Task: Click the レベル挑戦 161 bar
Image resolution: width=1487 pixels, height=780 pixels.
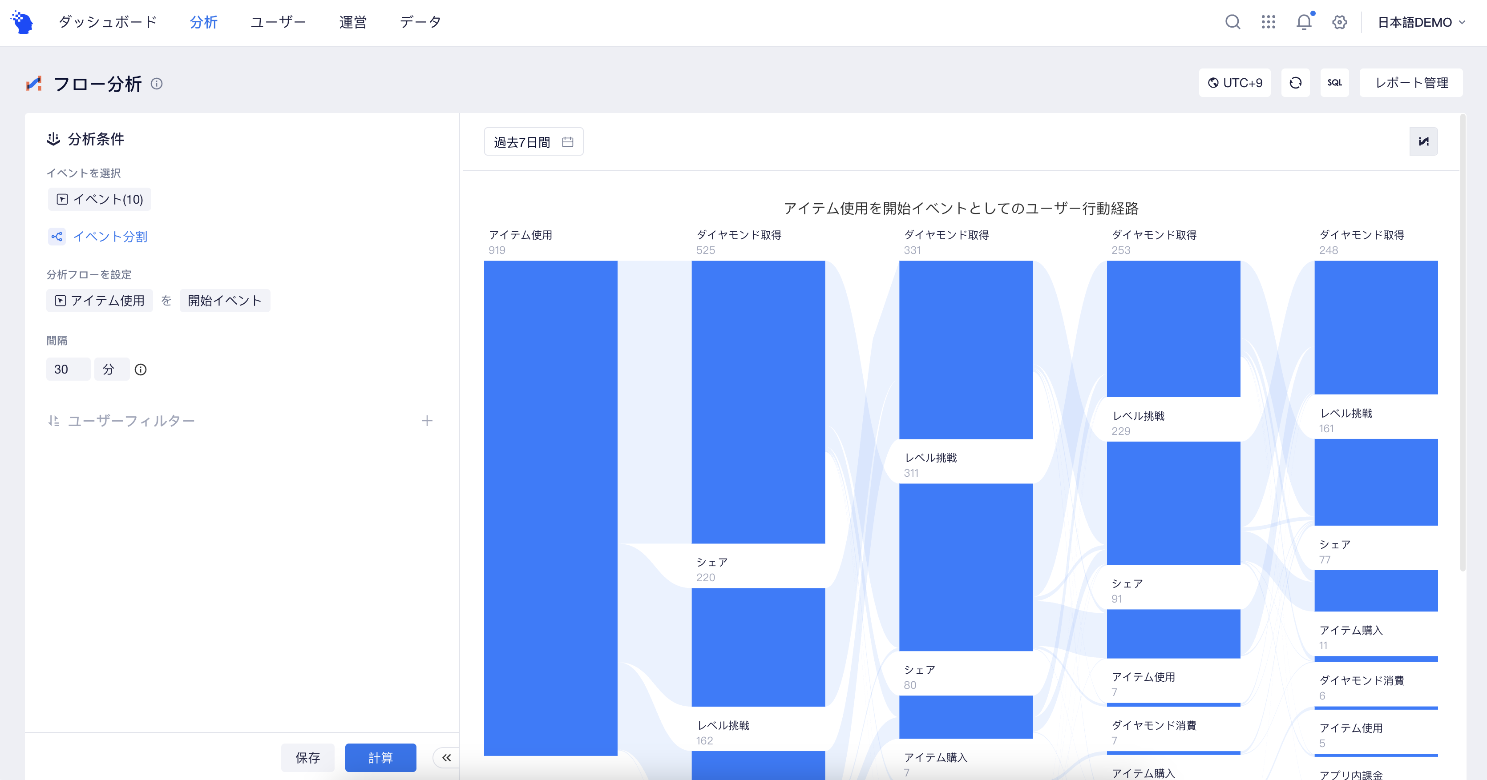Action: click(x=1376, y=482)
